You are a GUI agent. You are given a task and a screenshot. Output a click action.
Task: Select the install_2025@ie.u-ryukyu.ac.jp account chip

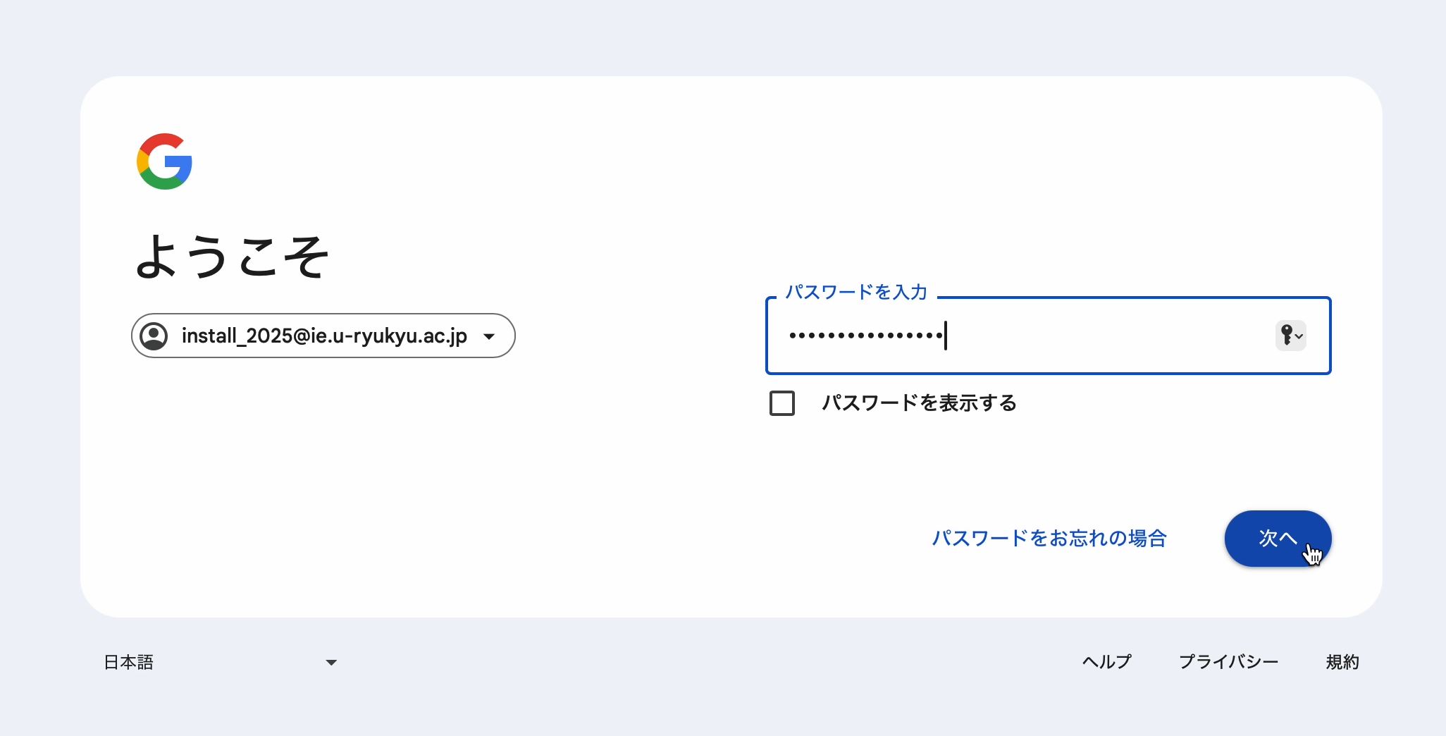(323, 336)
